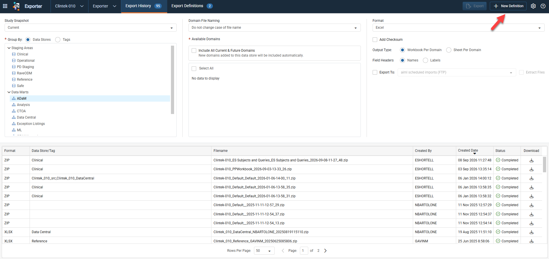This screenshot has width=549, height=259.
Task: Download the PPWorkbook zip file
Action: click(531, 169)
